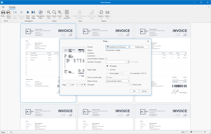The width and height of the screenshot is (211, 134).
Task: Open the Printer selection dropdown
Action: coord(118,47)
